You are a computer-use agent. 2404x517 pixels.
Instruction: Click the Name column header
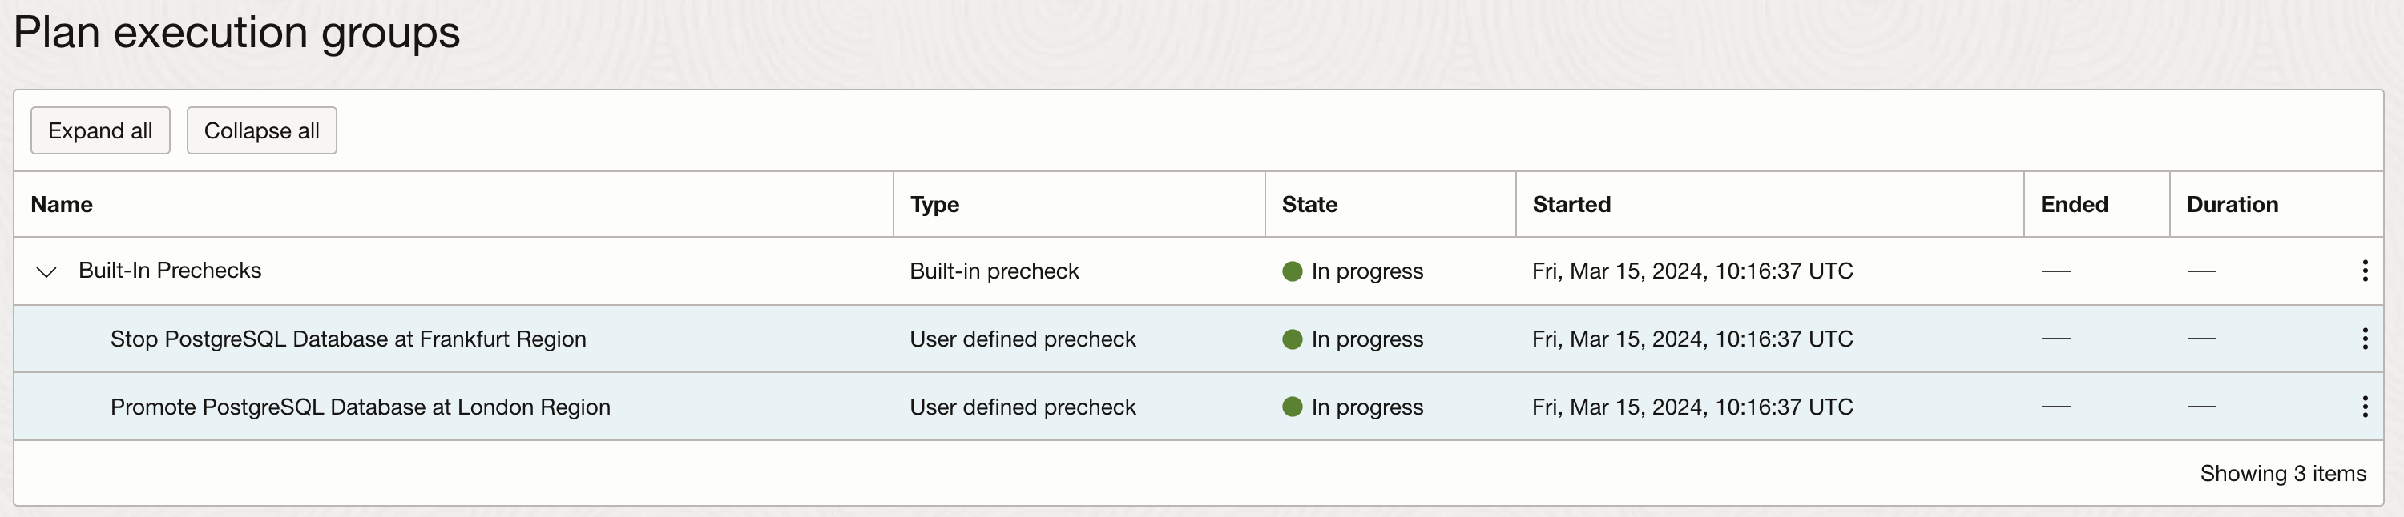coord(62,205)
